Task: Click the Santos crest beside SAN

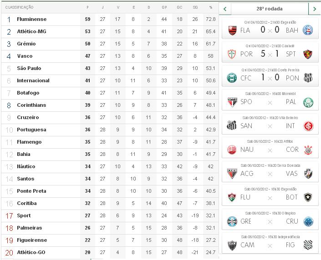Action: [x=232, y=126]
